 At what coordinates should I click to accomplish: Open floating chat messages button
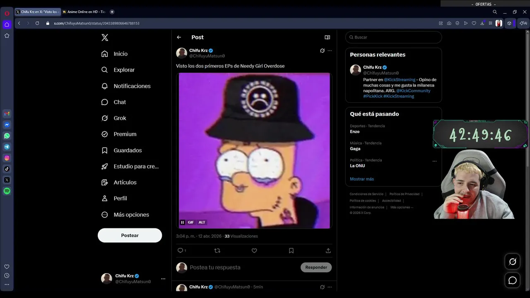pos(513,281)
